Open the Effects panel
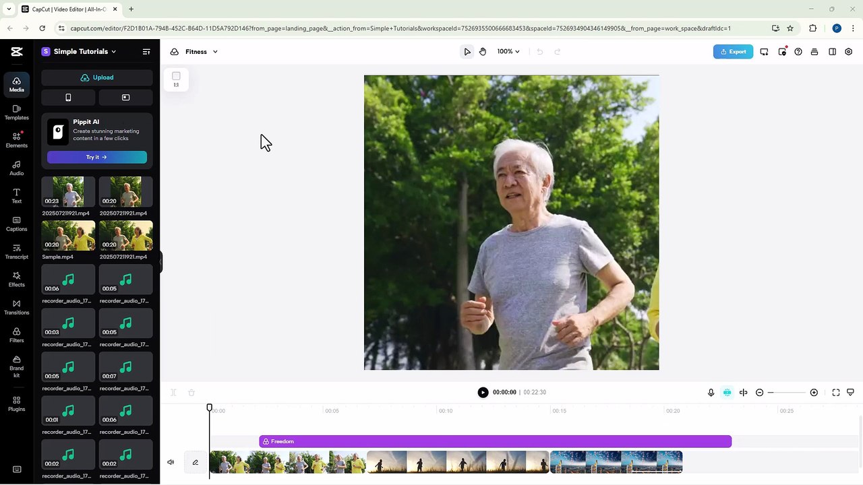Screen dimensions: 863x485 click(x=16, y=280)
